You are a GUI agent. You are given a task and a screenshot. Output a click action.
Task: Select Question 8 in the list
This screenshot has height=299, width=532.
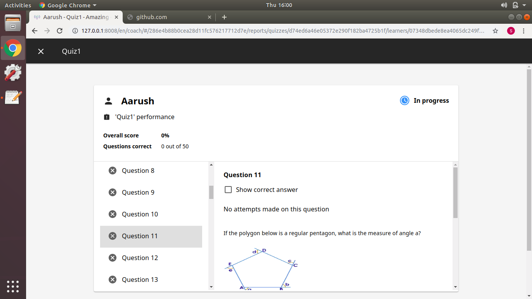pos(151,171)
